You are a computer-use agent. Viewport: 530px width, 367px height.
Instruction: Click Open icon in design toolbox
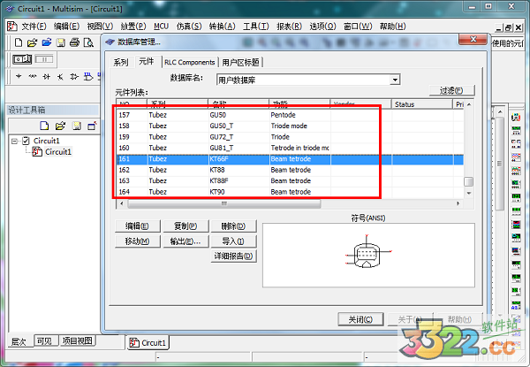pyautogui.click(x=60, y=126)
